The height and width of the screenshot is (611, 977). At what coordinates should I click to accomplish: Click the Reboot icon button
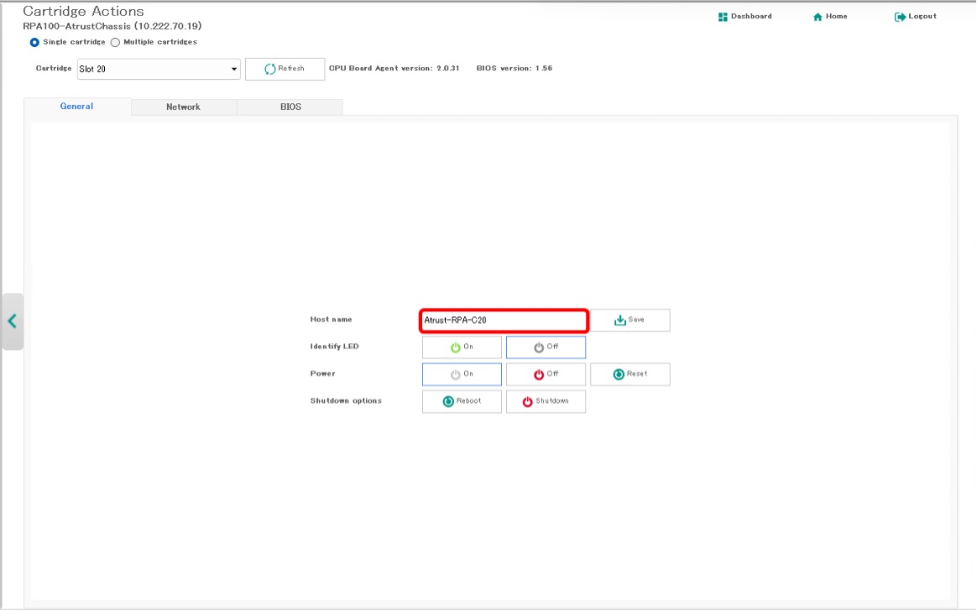(462, 401)
